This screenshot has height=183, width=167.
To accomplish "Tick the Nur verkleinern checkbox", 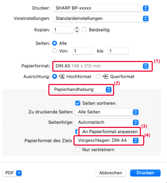I will click(78, 150).
